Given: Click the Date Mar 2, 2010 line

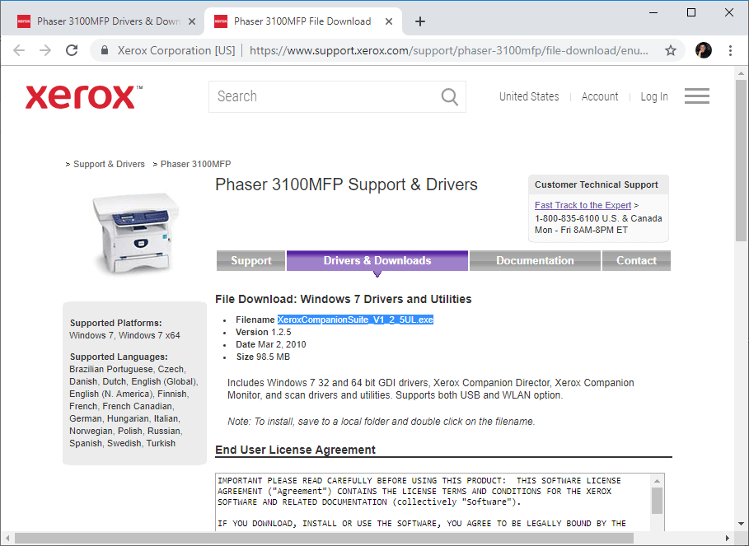Looking at the screenshot, I should pos(271,344).
